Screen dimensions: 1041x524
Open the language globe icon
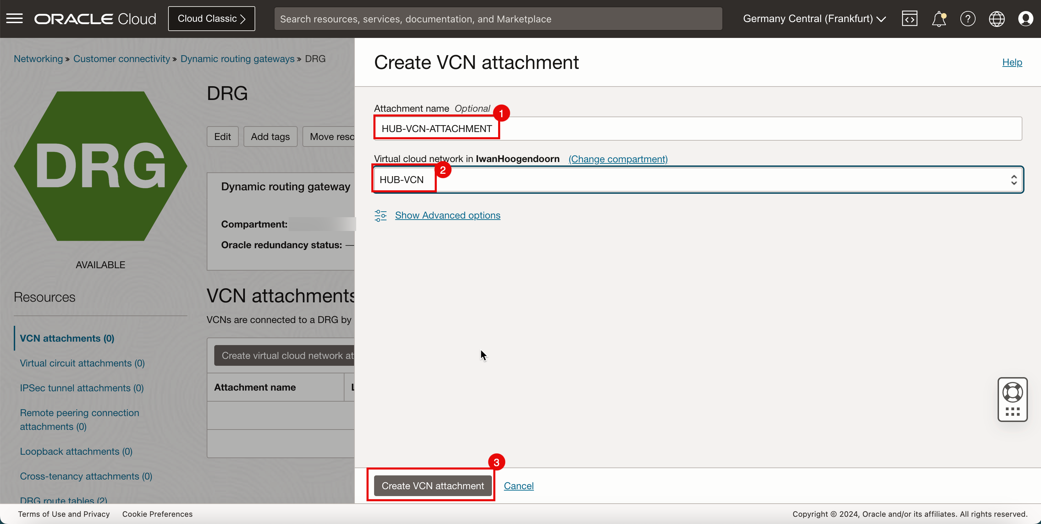(x=997, y=19)
